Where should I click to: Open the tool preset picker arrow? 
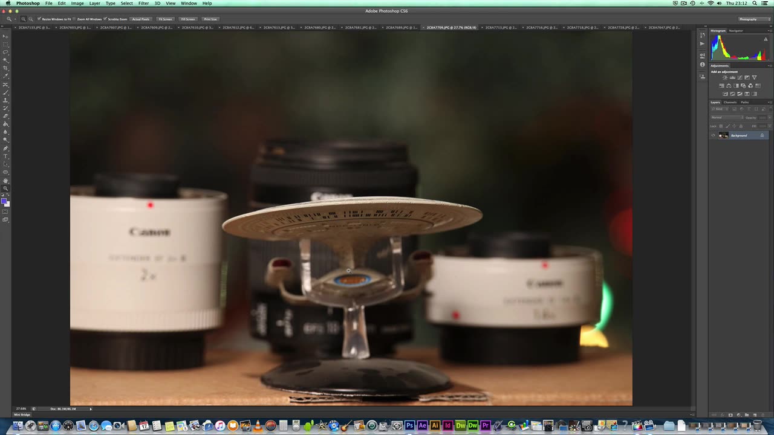pos(16,19)
